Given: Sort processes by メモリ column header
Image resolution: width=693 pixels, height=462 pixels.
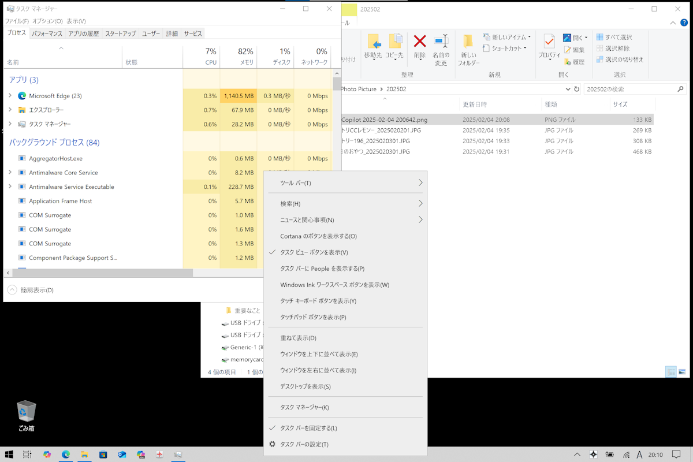Looking at the screenshot, I should 238,56.
